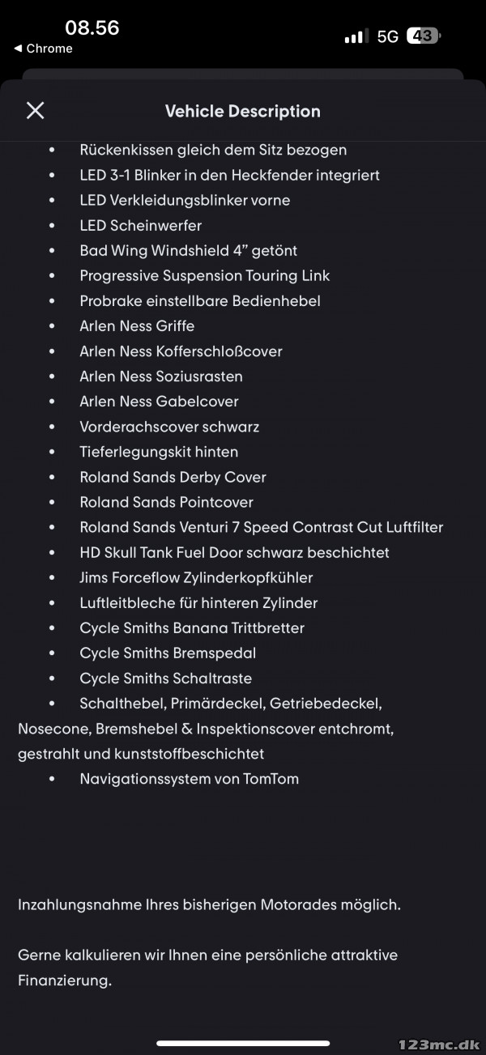Select the Vehicle Description heading

click(243, 112)
